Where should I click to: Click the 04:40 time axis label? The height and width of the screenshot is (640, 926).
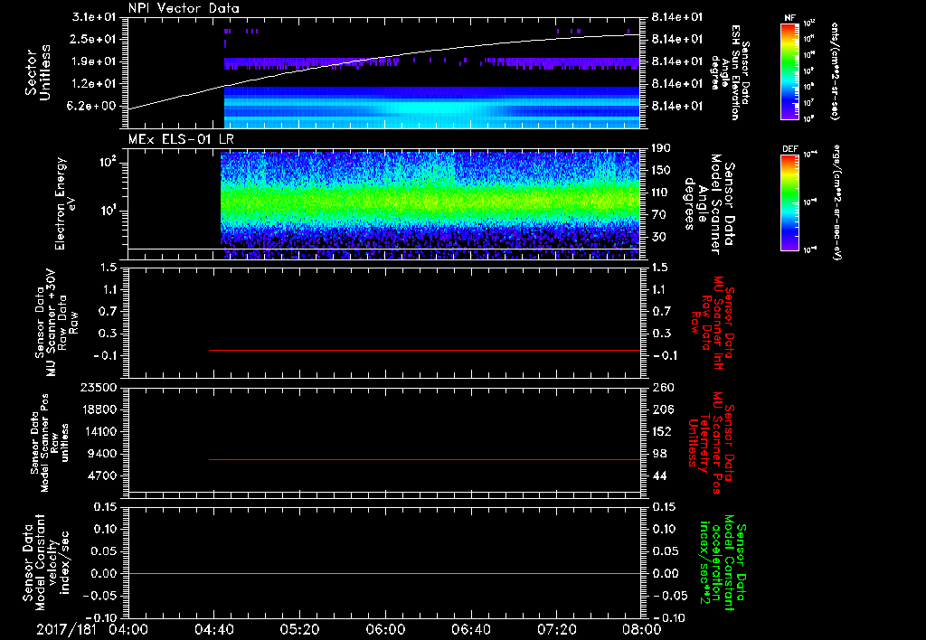pos(213,629)
